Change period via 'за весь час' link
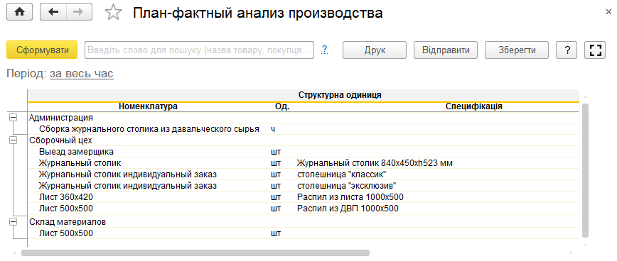Screen dimensions: 617x261 (x=82, y=74)
